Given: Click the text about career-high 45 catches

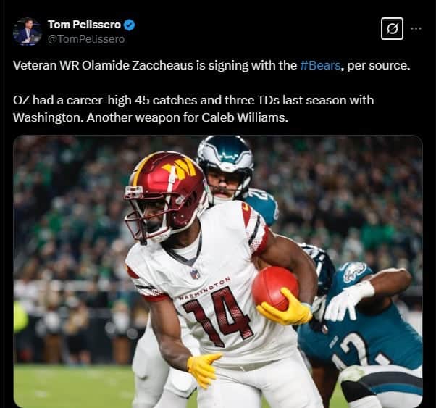Looking at the screenshot, I should [x=193, y=100].
